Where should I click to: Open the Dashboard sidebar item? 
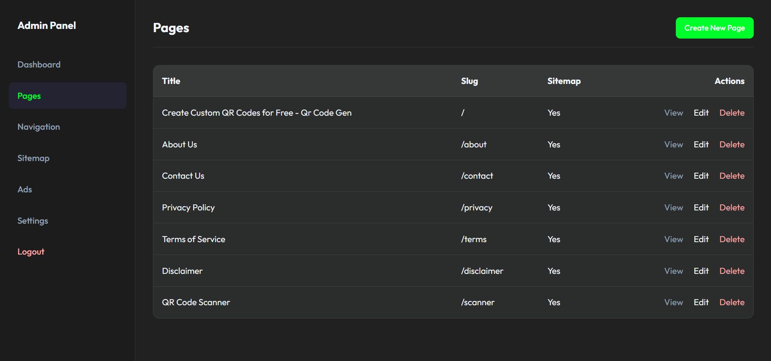(x=39, y=65)
